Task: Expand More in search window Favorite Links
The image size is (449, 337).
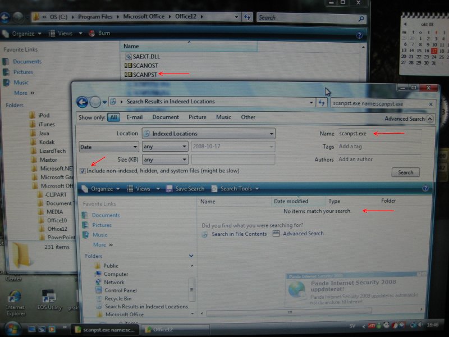Action: tap(103, 245)
